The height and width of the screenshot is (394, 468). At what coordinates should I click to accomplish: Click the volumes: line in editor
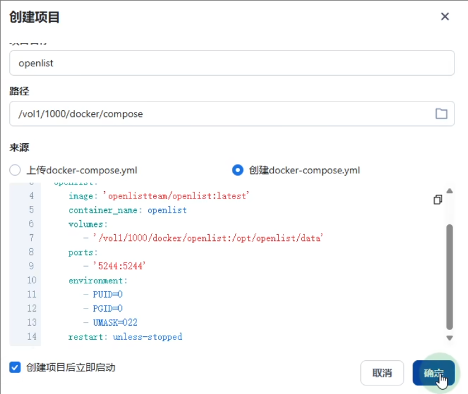pyautogui.click(x=88, y=224)
